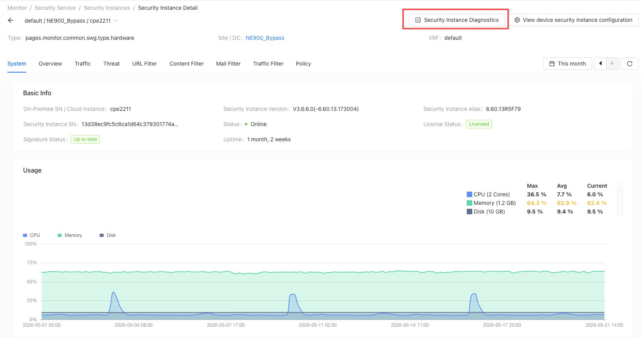641x338 pixels.
Task: Switch to the Overview tab
Action: (x=50, y=64)
